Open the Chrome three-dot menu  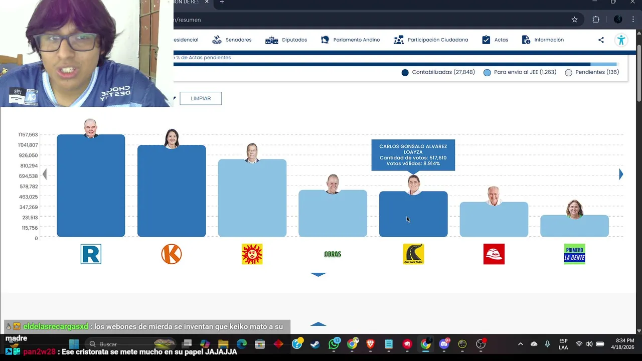(633, 20)
